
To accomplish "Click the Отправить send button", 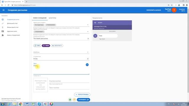I will (x=83, y=100).
